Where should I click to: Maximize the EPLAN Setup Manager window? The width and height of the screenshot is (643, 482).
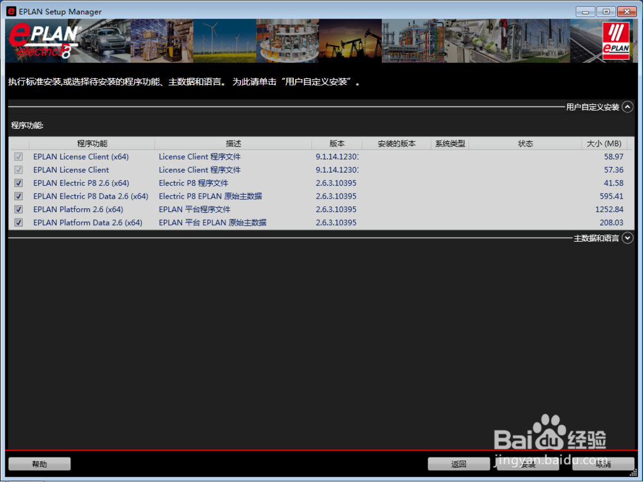[x=606, y=12]
